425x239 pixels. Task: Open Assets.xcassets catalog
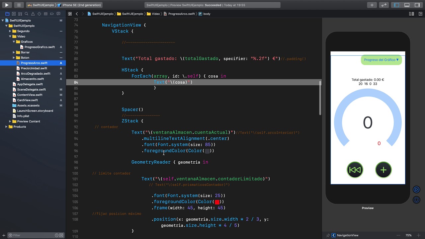pyautogui.click(x=28, y=106)
